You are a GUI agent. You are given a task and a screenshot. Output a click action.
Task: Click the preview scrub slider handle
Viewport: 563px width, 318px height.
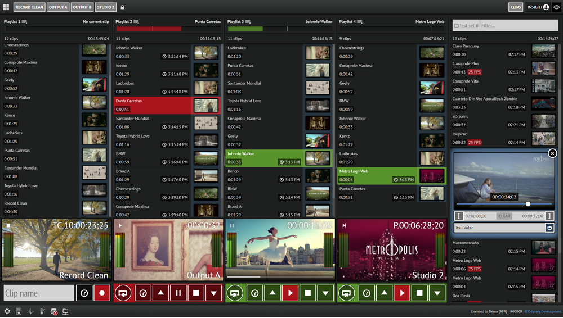pyautogui.click(x=528, y=204)
